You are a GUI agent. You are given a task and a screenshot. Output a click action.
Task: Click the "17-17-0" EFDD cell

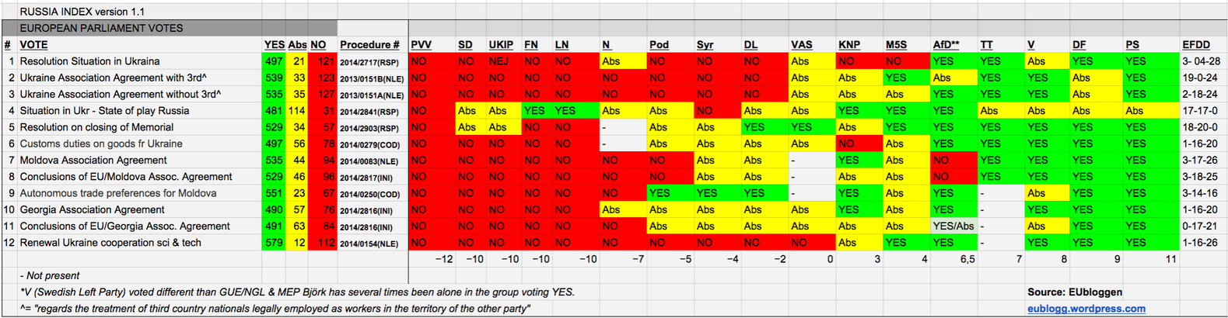(1199, 111)
